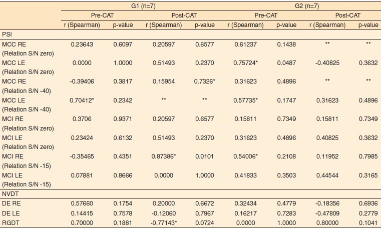This screenshot has height=229, width=381.
Task: Select the cell with value 0.80000
Action: click(x=327, y=223)
